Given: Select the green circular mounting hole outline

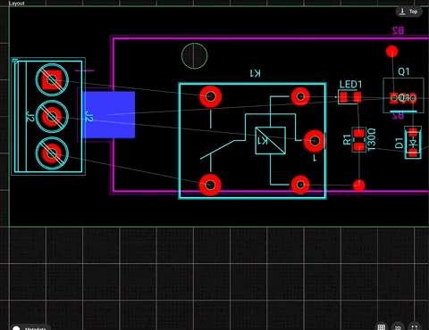Looking at the screenshot, I should point(194,56).
